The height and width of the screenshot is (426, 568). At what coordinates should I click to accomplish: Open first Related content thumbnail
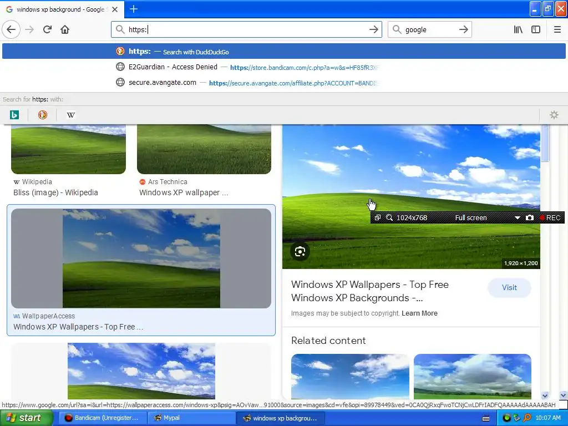350,377
